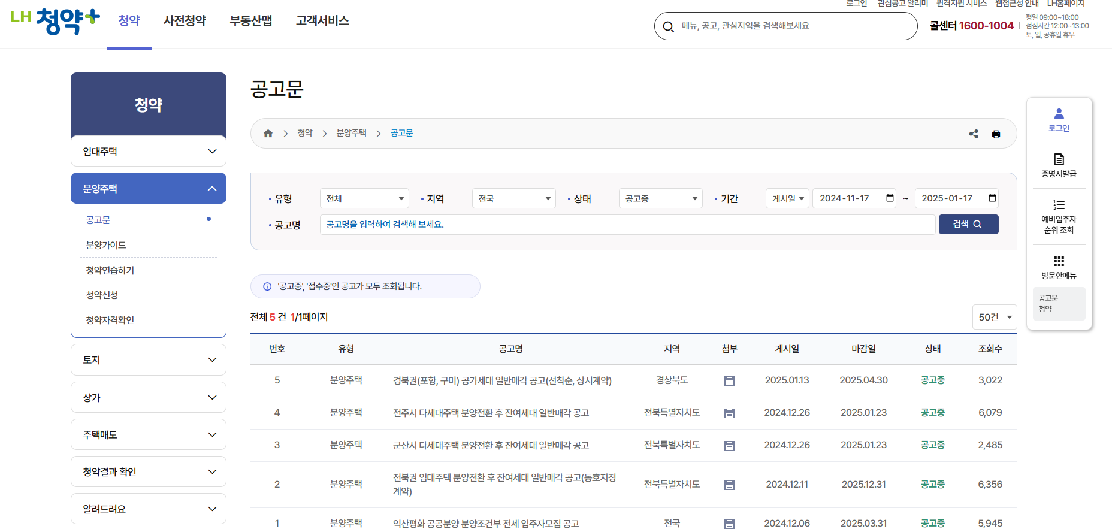
Task: Click the LH 청약+ logo
Action: pyautogui.click(x=55, y=21)
